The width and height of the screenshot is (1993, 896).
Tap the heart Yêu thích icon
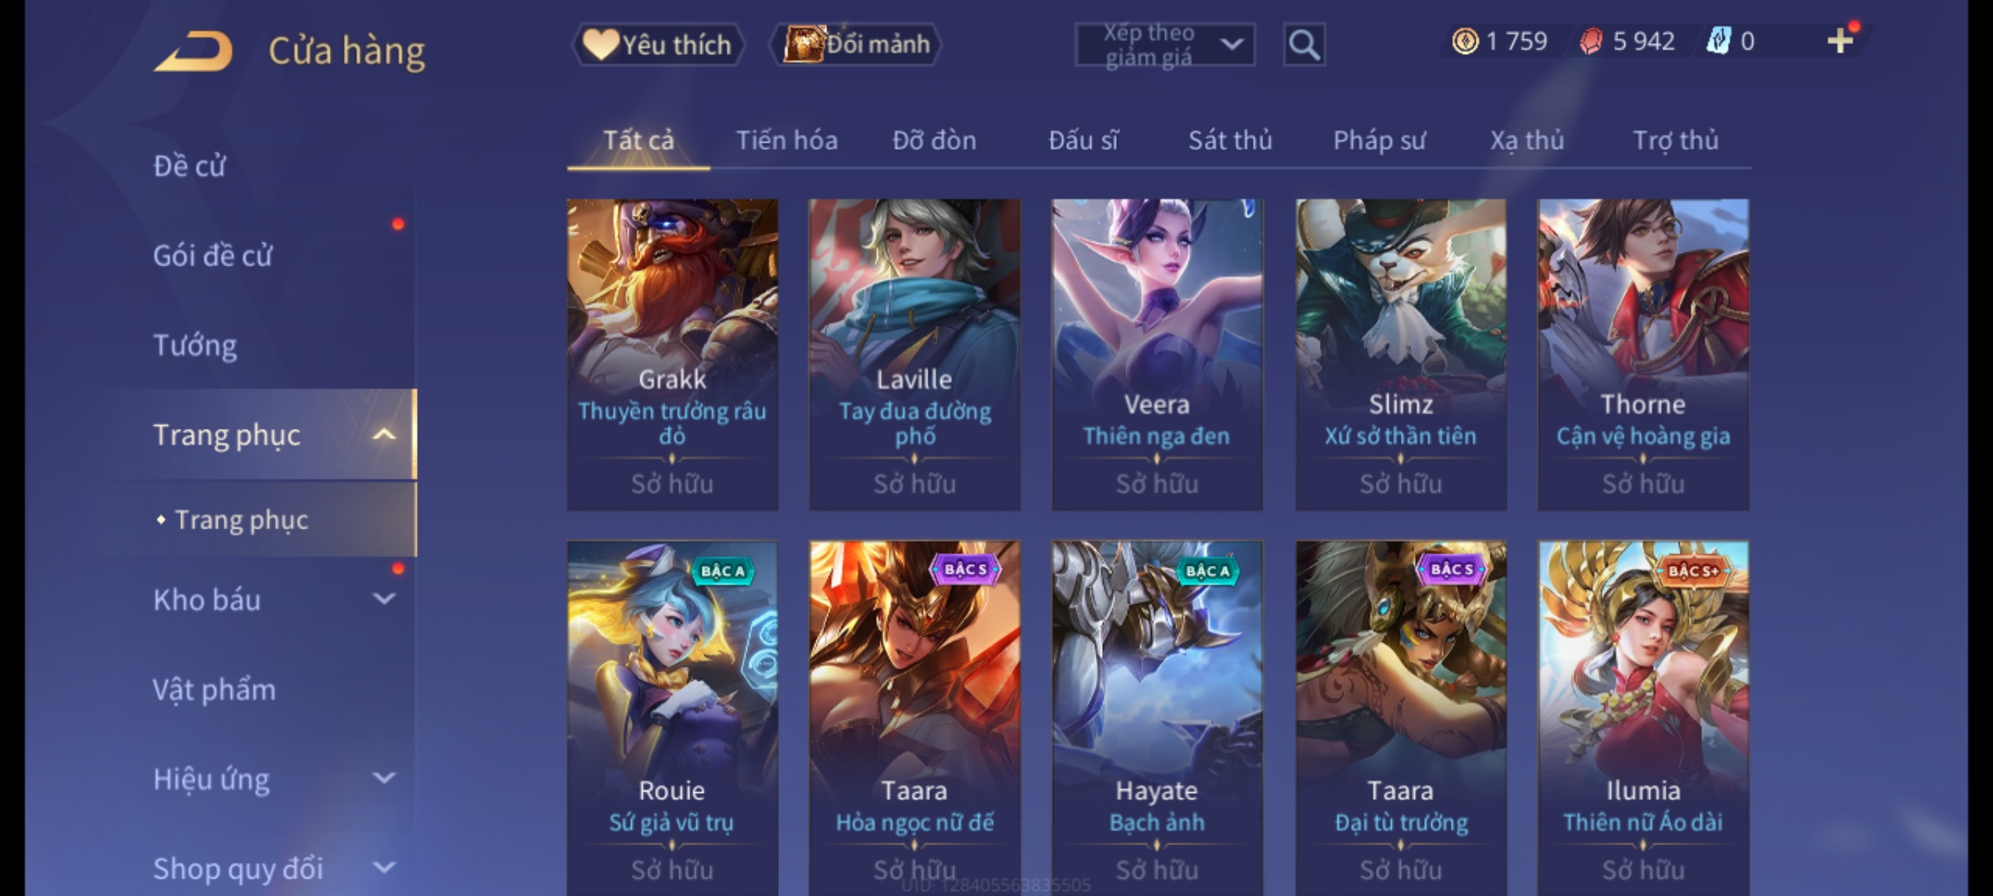pos(600,44)
